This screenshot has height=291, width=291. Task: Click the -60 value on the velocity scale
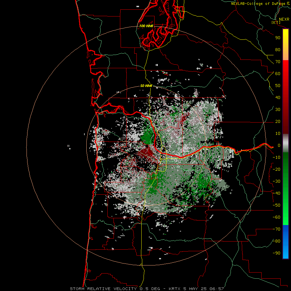pyautogui.click(x=276, y=217)
